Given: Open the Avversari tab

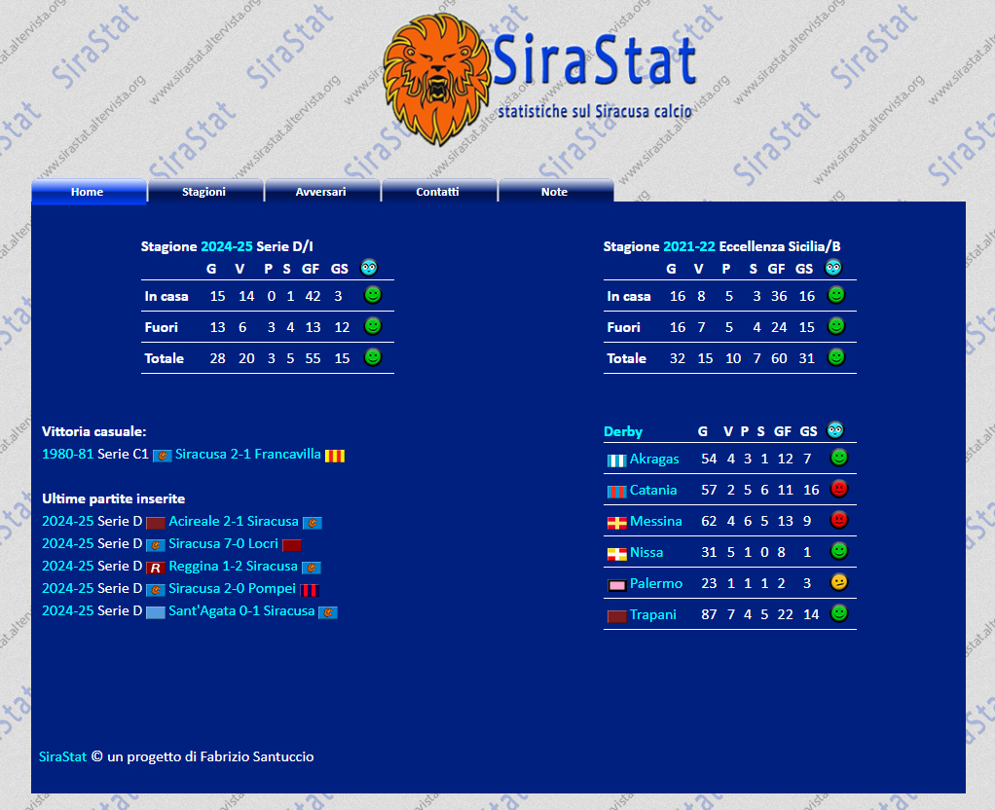Looking at the screenshot, I should point(322,192).
